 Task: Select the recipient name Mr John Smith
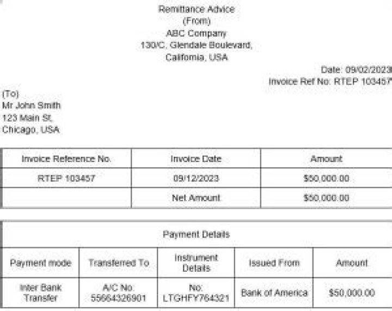point(32,105)
